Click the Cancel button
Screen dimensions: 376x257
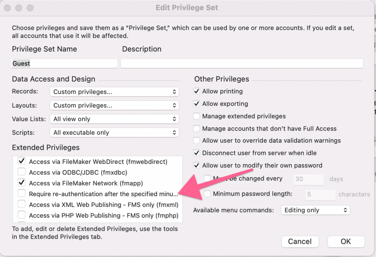300,242
